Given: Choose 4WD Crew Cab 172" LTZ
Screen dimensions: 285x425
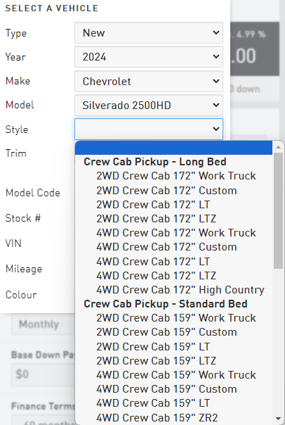Looking at the screenshot, I should point(173,276).
